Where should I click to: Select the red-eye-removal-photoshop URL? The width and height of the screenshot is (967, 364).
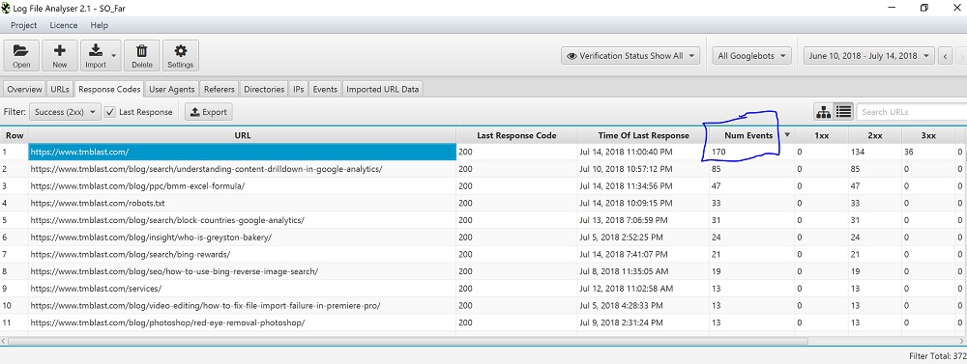pyautogui.click(x=243, y=322)
